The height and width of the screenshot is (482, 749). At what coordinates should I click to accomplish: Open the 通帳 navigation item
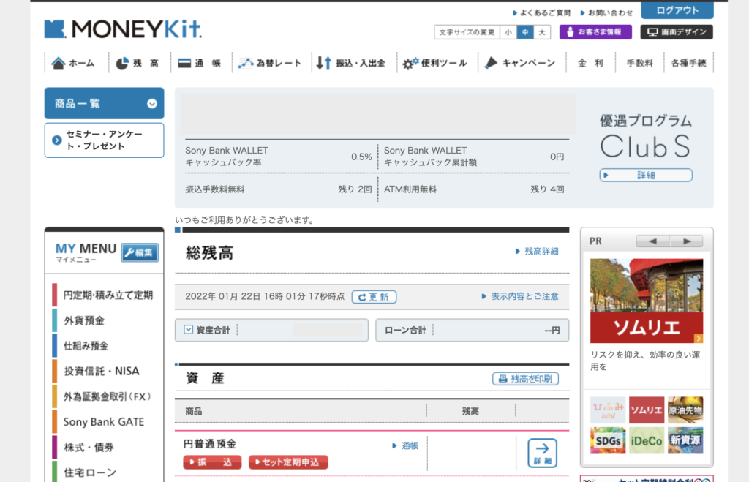[x=199, y=63]
